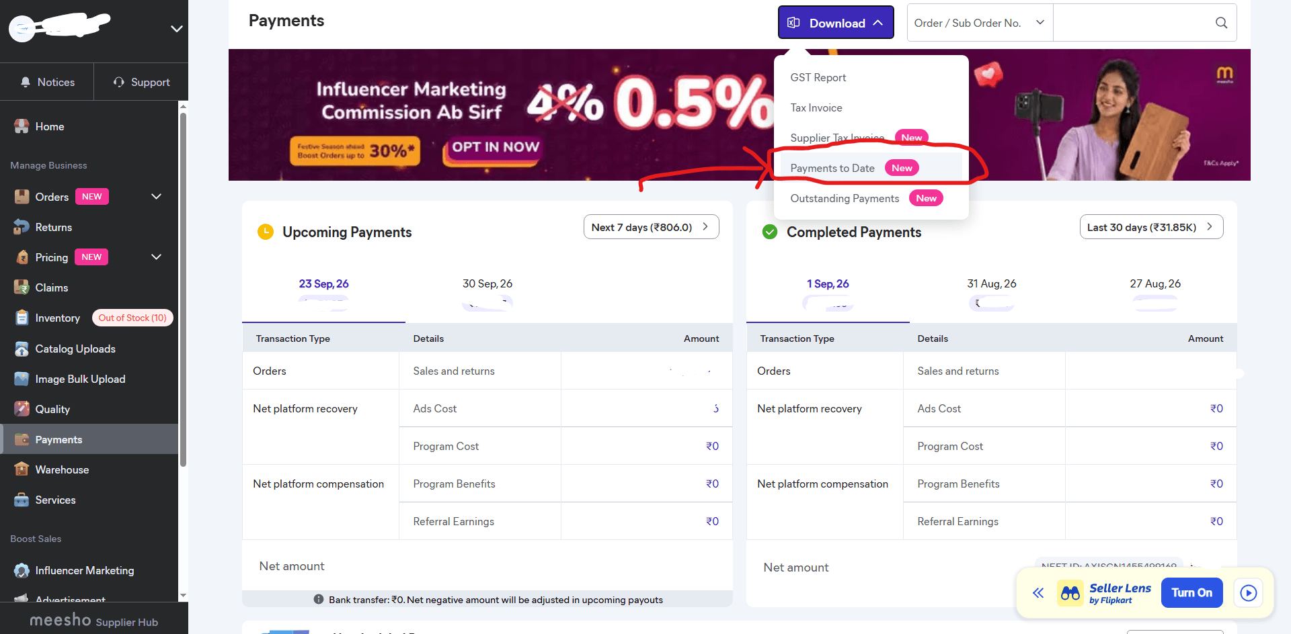The image size is (1291, 634).
Task: Open Order / Sub Order No. dropdown
Action: [x=980, y=23]
